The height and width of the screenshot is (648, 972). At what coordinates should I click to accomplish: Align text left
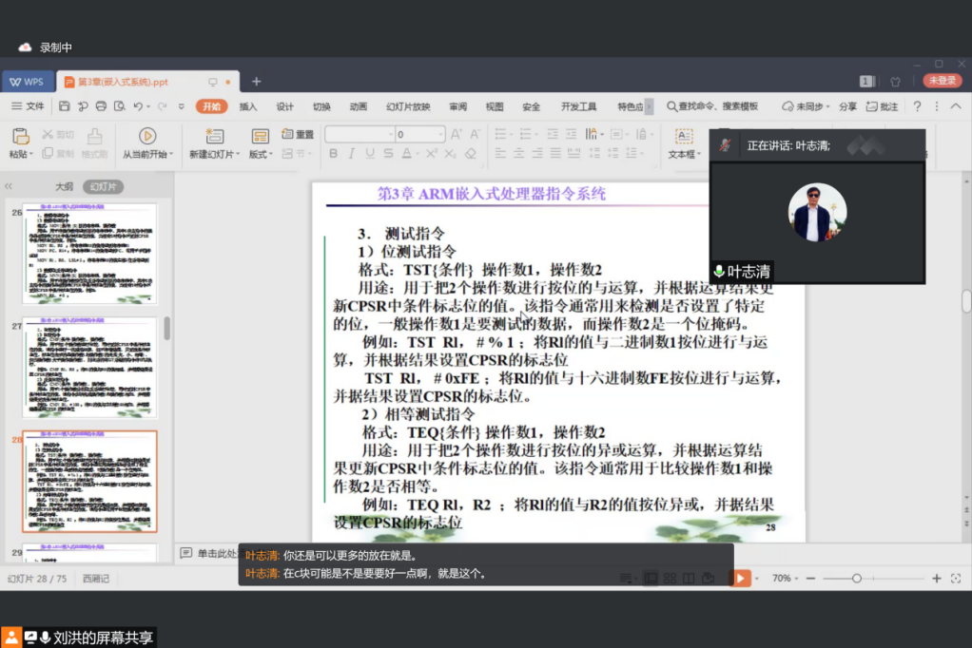[x=501, y=153]
